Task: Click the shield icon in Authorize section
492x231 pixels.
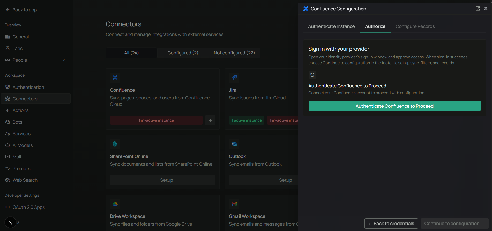Action: coord(312,75)
